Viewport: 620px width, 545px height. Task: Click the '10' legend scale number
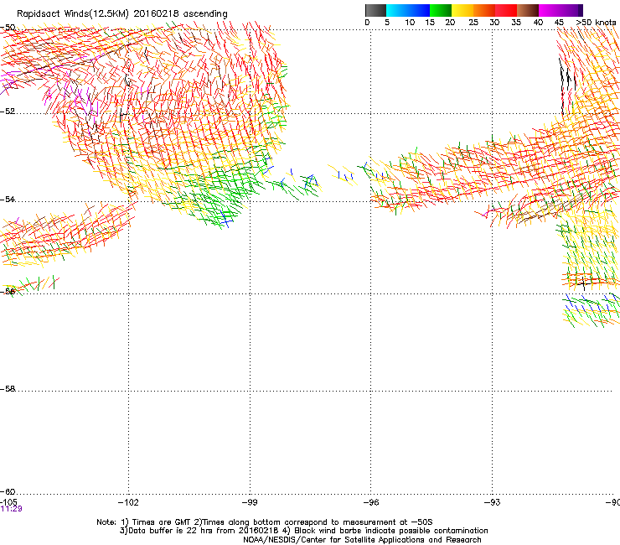point(410,23)
